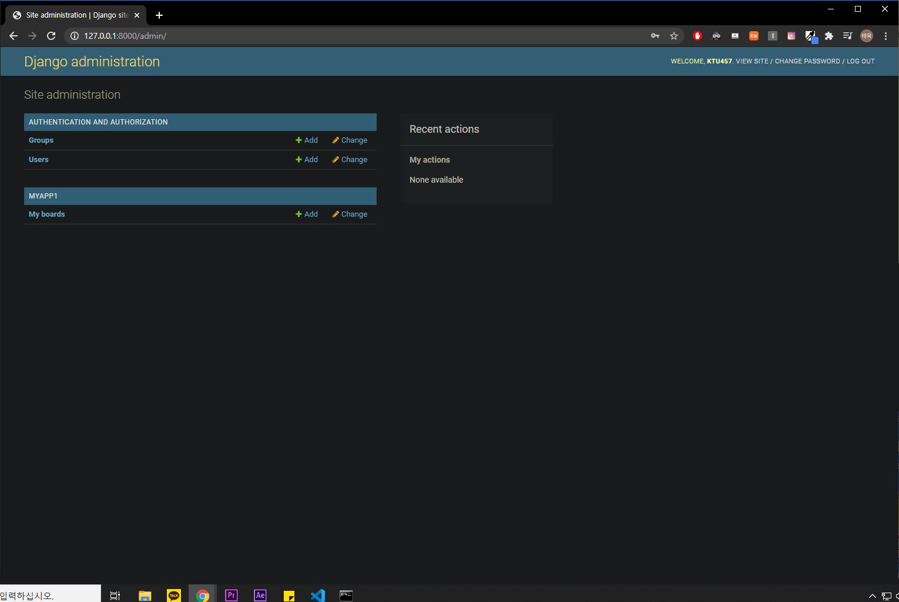Click Change for My boards
Viewport: 899px width, 602px height.
350,214
